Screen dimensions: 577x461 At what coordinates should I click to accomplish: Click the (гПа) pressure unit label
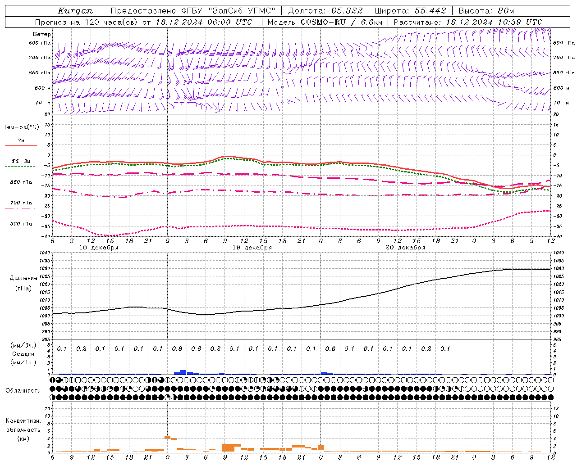pos(23,288)
